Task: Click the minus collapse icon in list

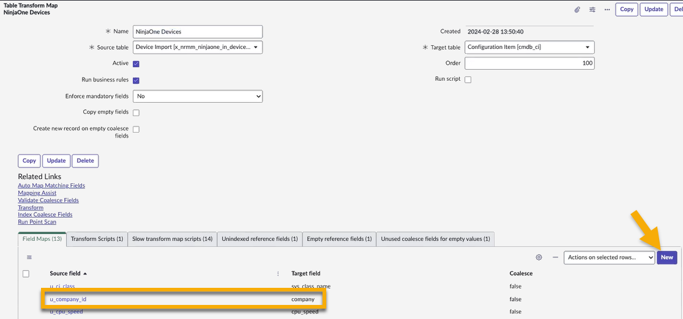Action: click(555, 257)
